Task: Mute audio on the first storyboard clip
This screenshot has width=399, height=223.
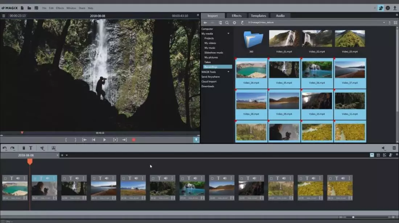Action: pos(18,178)
